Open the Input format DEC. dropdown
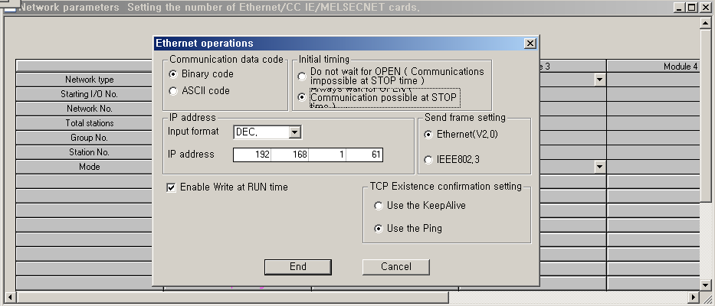 [x=294, y=132]
